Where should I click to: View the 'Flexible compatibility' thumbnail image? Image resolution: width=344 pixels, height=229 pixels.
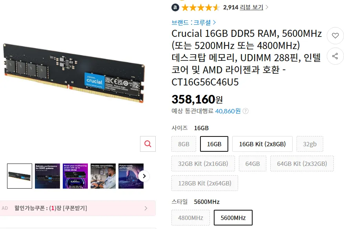(103, 176)
